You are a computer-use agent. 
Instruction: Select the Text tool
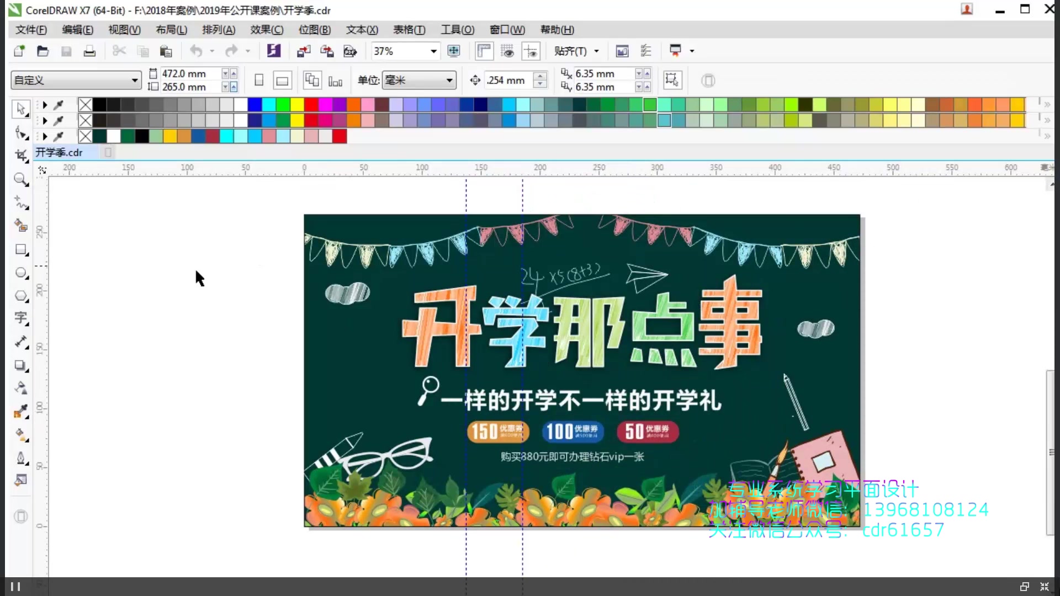[x=21, y=318]
